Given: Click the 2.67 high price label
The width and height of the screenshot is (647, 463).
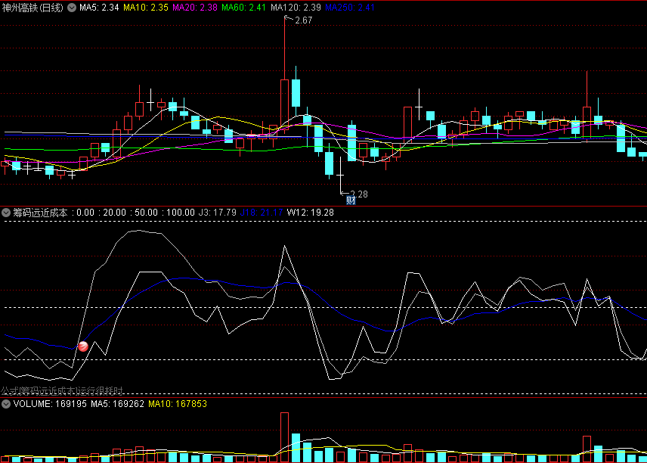Looking at the screenshot, I should (304, 20).
